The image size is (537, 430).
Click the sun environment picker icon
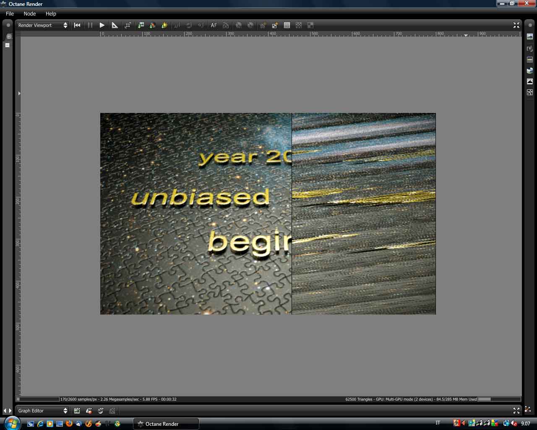tap(164, 25)
